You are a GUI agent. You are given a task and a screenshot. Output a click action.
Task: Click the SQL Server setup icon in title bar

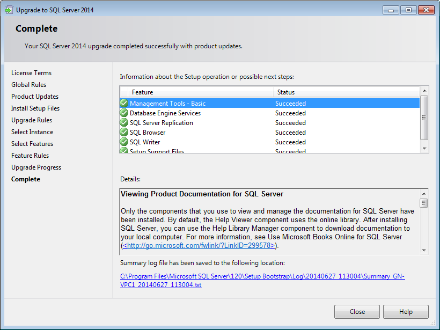tap(9, 10)
